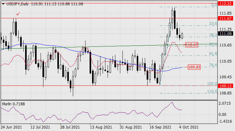Click the boxed 109.83 price annotation

[x=194, y=67]
